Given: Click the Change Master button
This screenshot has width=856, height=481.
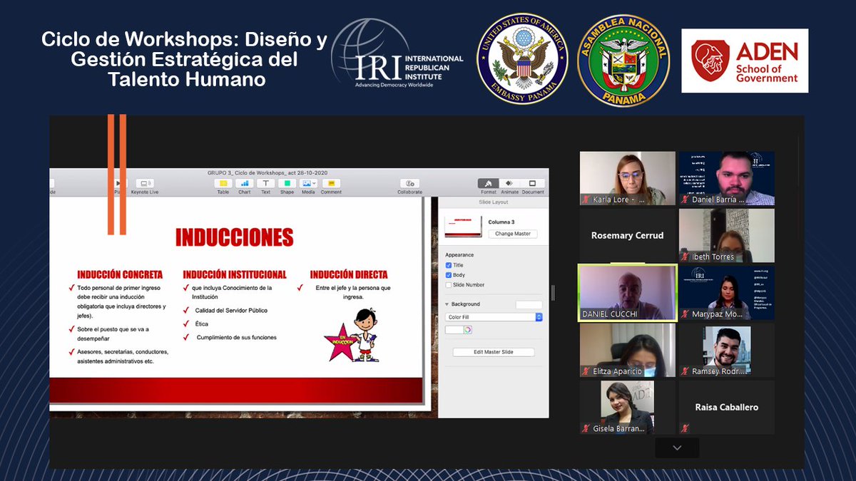Looking at the screenshot, I should tap(512, 234).
